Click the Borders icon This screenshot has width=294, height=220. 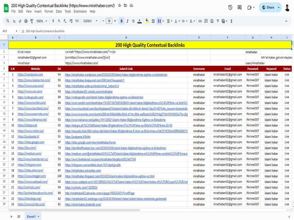click(x=153, y=21)
